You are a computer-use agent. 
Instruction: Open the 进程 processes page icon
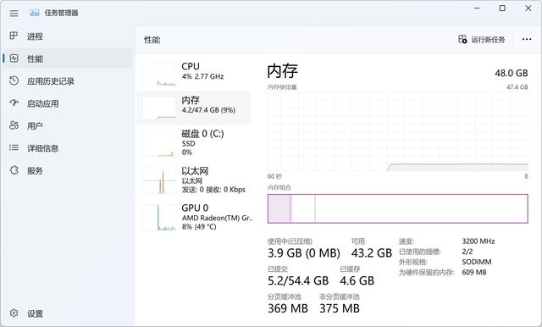(14, 36)
